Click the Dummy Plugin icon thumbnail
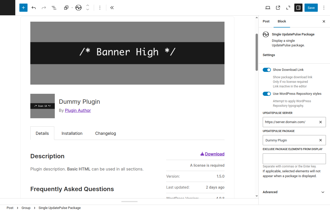Viewport: 330px width, 211px height. pos(43,106)
